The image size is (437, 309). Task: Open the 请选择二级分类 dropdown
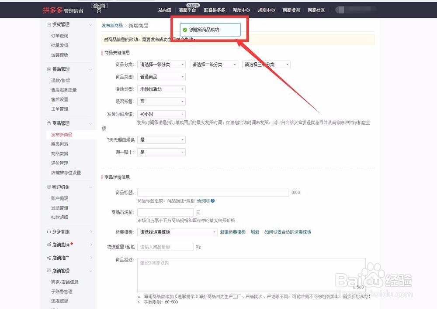(x=214, y=65)
